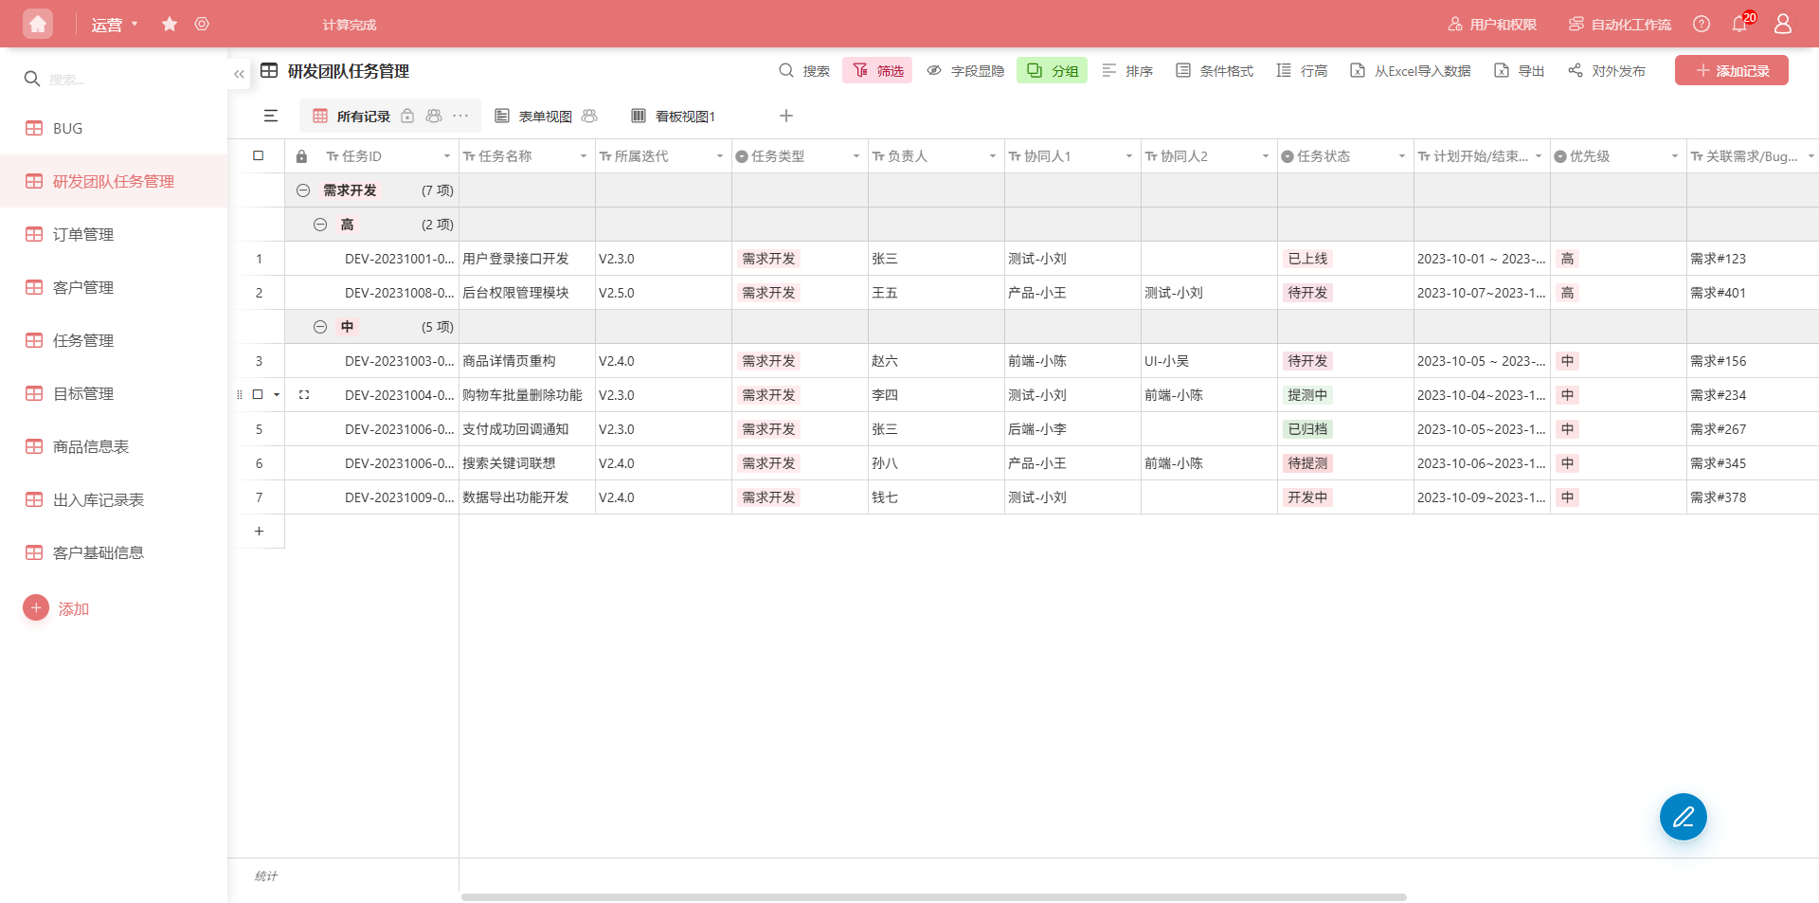
Task: Click the 添加记录 button
Action: click(x=1732, y=70)
